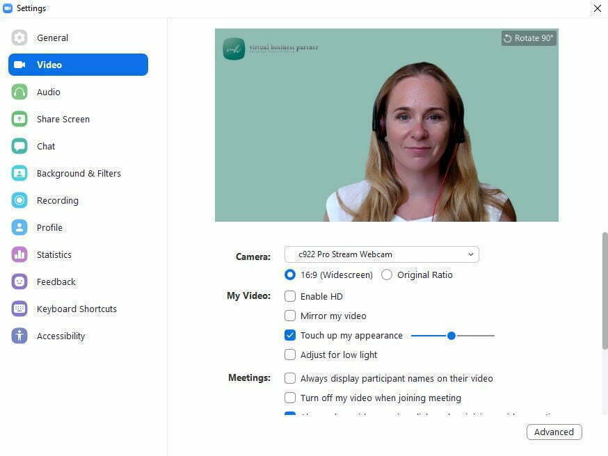Click the Advanced button

(x=554, y=432)
